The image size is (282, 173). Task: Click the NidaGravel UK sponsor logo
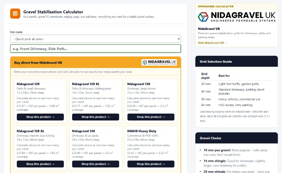tap(237, 17)
